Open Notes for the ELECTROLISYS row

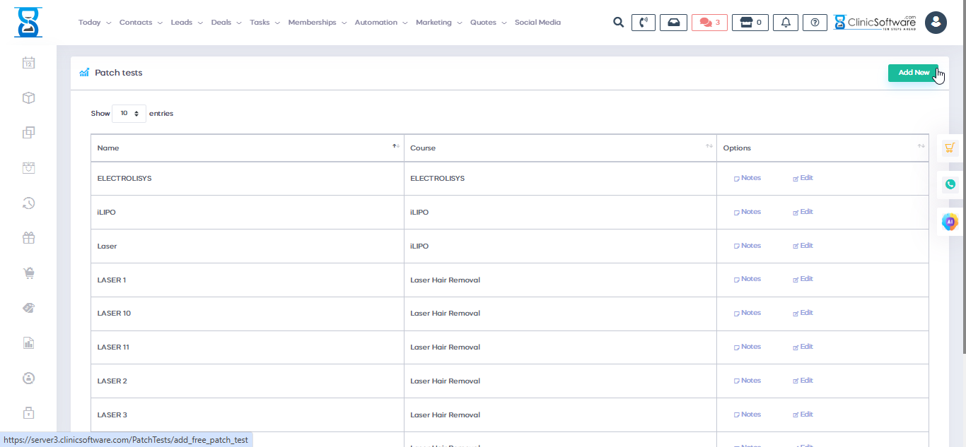[747, 178]
